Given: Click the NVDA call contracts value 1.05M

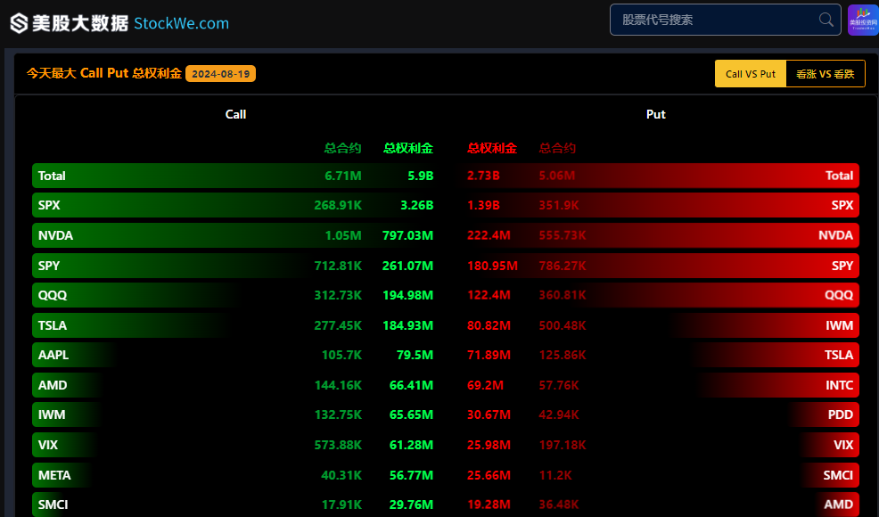Looking at the screenshot, I should (x=343, y=235).
